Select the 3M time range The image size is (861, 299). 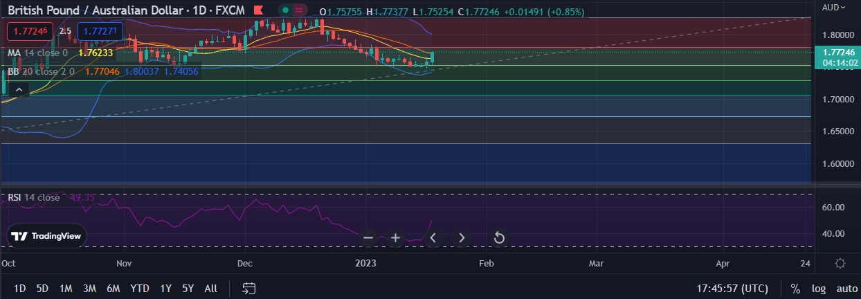89,288
